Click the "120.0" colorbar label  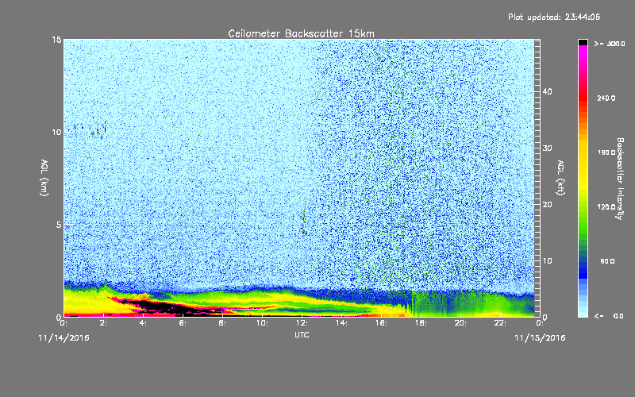tap(606, 207)
